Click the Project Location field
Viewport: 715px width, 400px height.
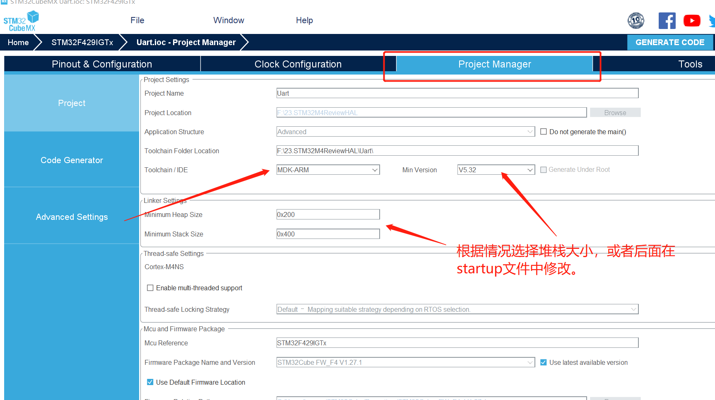(x=431, y=113)
